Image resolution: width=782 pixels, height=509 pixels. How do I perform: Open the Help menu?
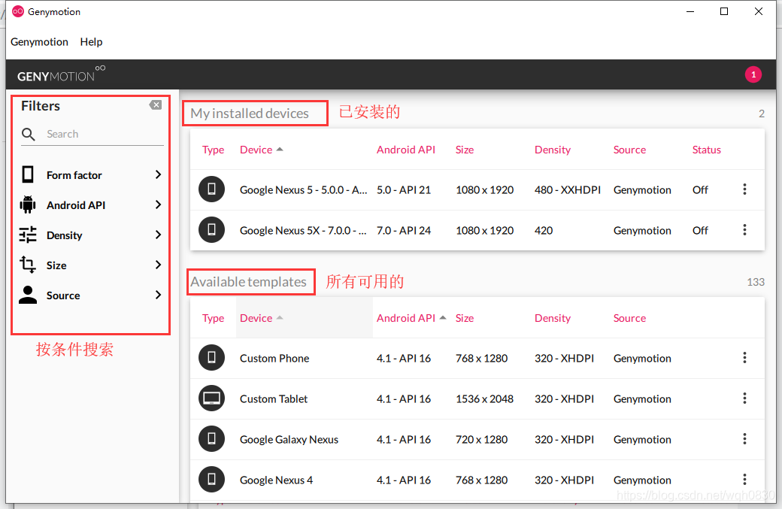pyautogui.click(x=91, y=42)
